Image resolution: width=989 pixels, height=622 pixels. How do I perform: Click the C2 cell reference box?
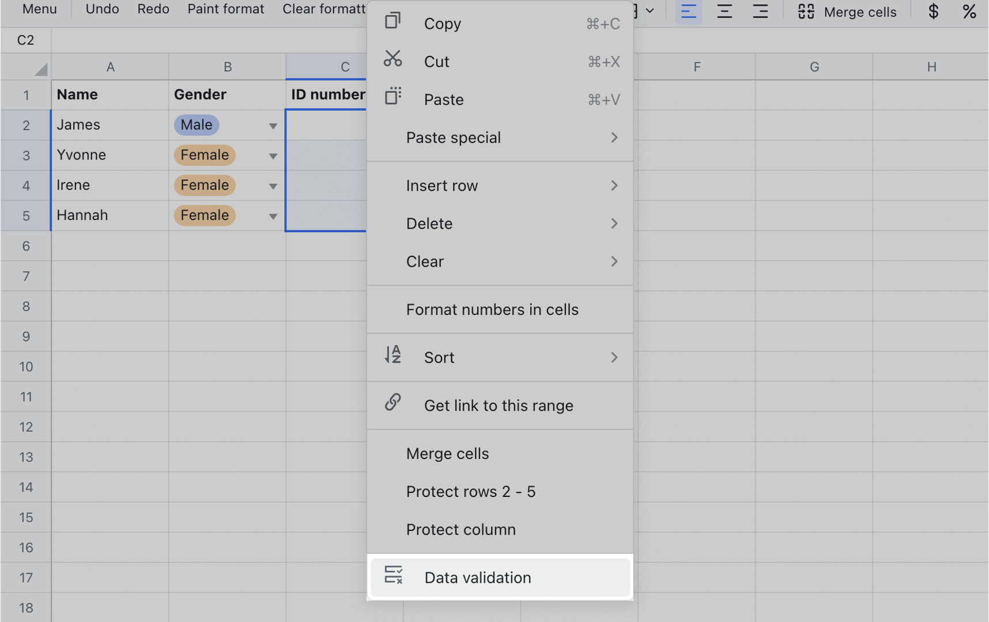point(25,40)
